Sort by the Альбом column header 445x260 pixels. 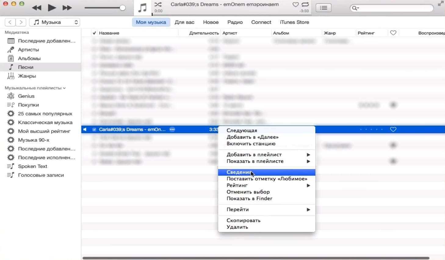(x=281, y=33)
